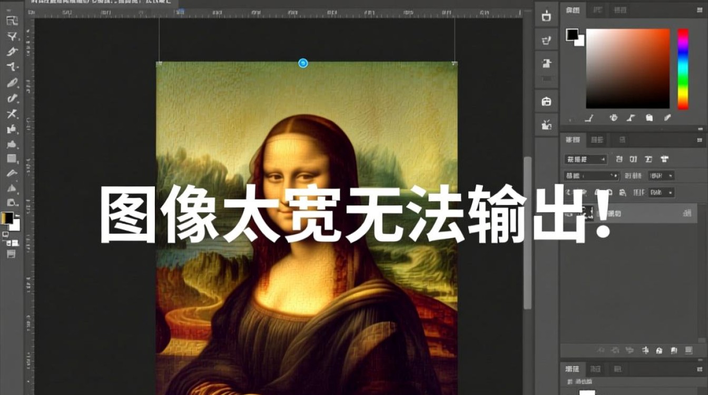Select the triangle-shaped tool in the left toolbox

(12, 188)
